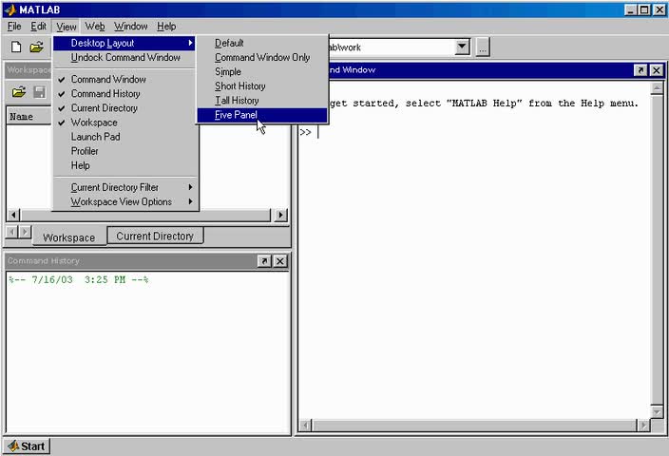Open the Help menu in menu bar
Image resolution: width=669 pixels, height=456 pixels.
(166, 27)
